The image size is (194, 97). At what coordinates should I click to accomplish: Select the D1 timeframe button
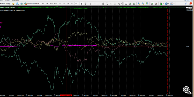pyautogui.click(x=68, y=4)
